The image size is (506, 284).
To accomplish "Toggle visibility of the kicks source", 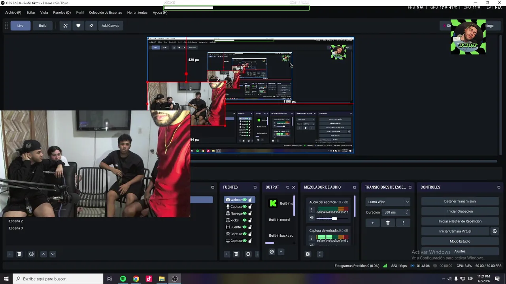I will click(x=245, y=220).
